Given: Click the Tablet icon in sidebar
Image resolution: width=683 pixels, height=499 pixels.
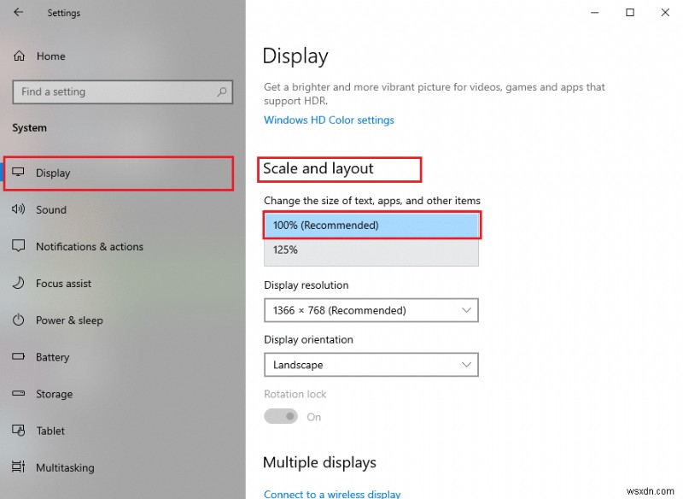Looking at the screenshot, I should [x=19, y=431].
